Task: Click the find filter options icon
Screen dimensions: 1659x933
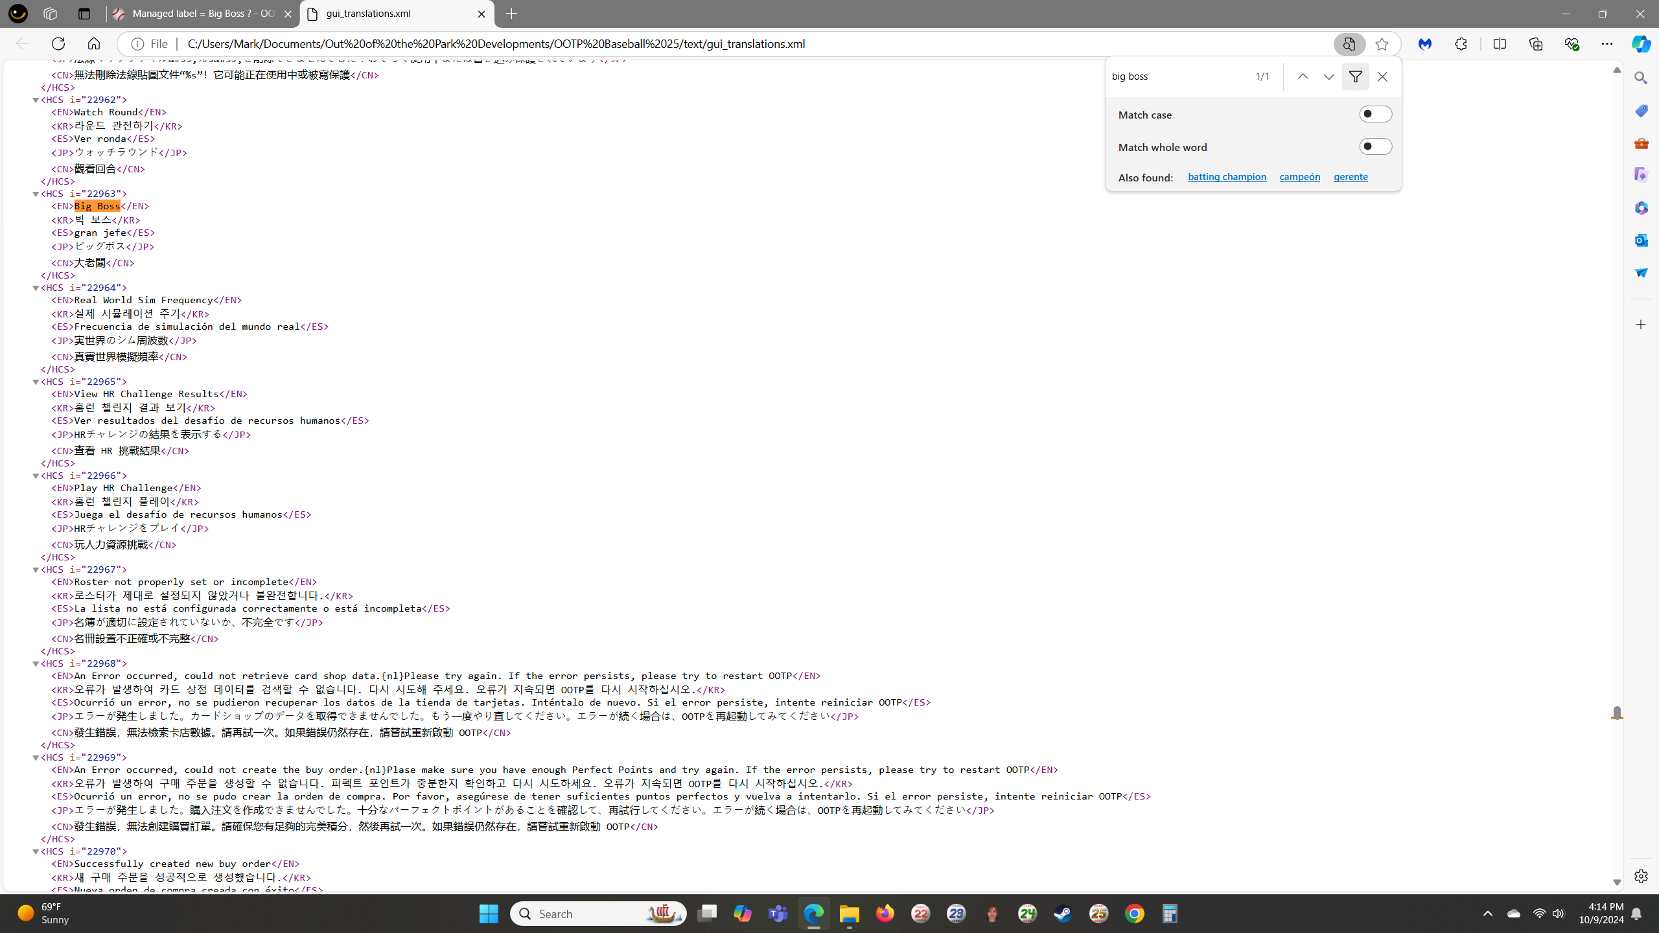Action: [1355, 76]
